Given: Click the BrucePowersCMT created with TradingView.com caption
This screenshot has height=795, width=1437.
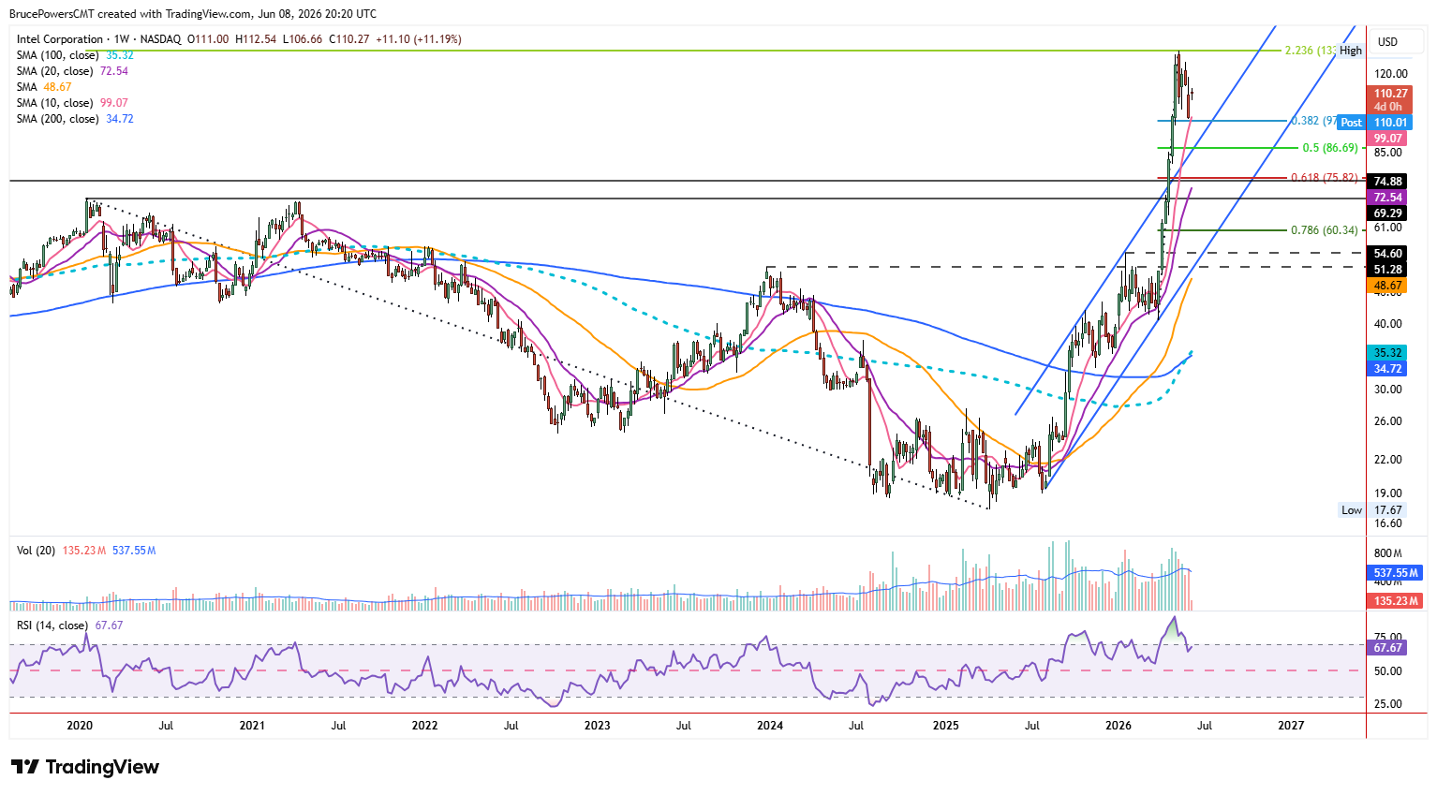Looking at the screenshot, I should pyautogui.click(x=193, y=14).
